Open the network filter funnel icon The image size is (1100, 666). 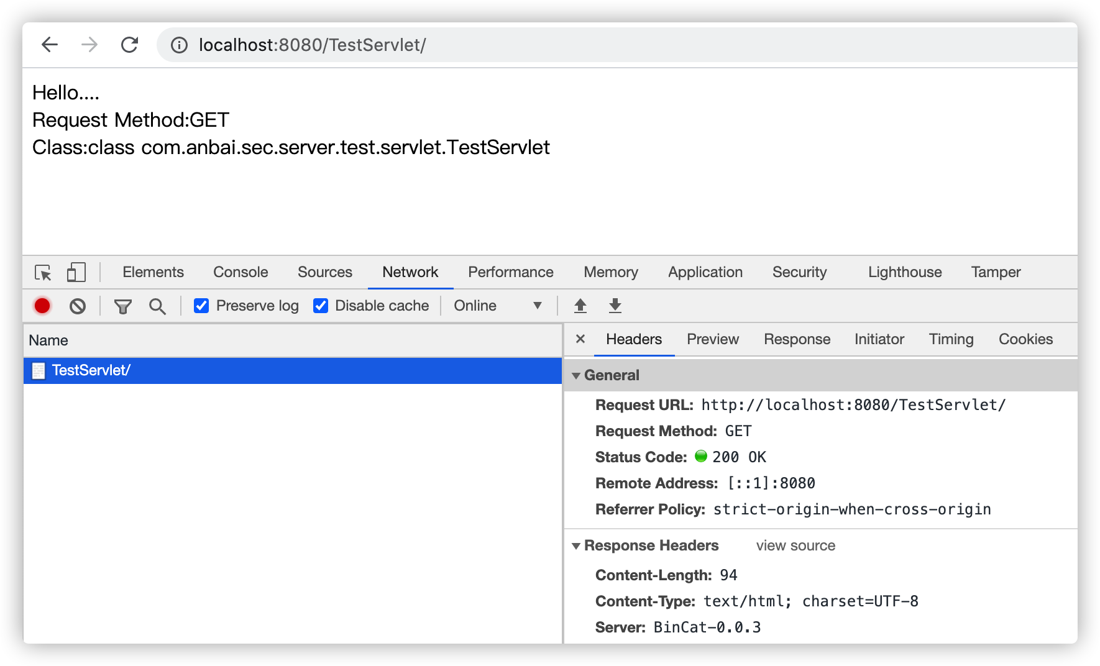pyautogui.click(x=122, y=306)
